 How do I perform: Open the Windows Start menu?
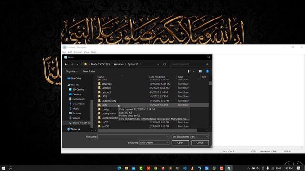pos(3,168)
